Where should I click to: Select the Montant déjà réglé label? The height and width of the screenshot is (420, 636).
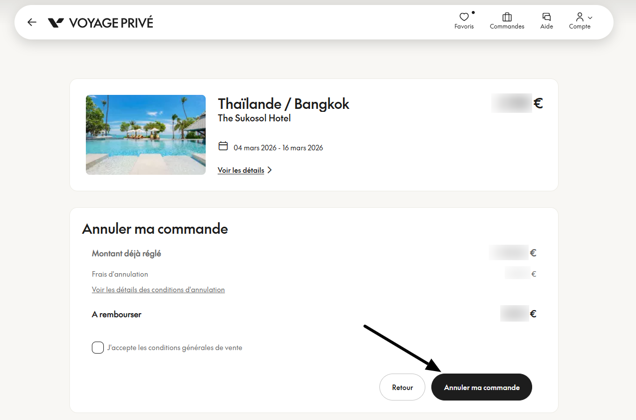(x=126, y=254)
